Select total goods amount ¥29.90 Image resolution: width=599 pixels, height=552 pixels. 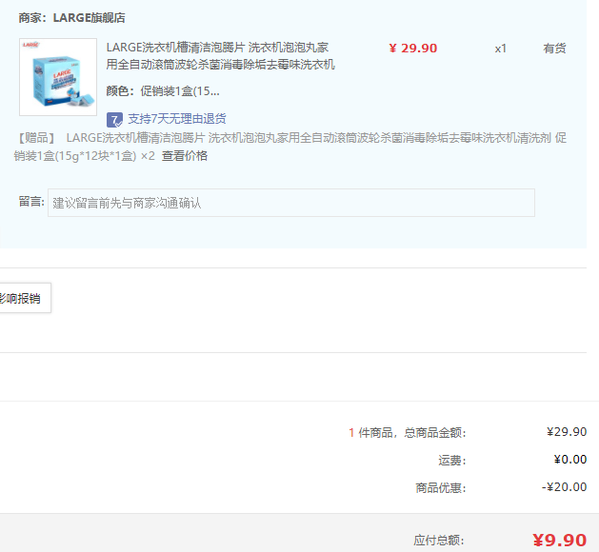[x=567, y=432]
